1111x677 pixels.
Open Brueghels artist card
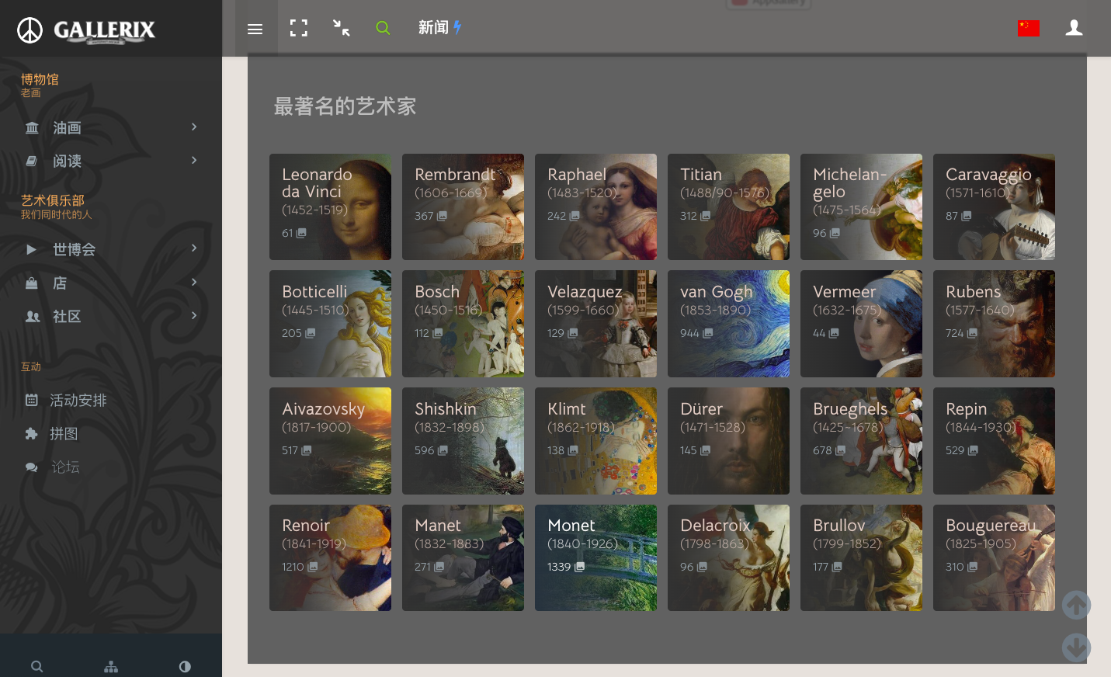coord(861,441)
